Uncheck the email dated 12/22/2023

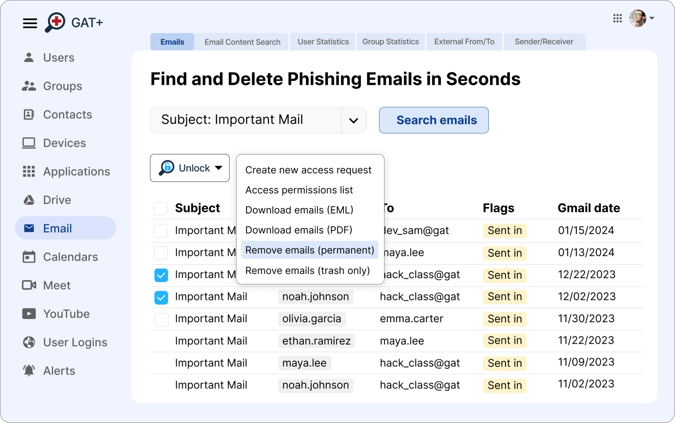pyautogui.click(x=161, y=275)
